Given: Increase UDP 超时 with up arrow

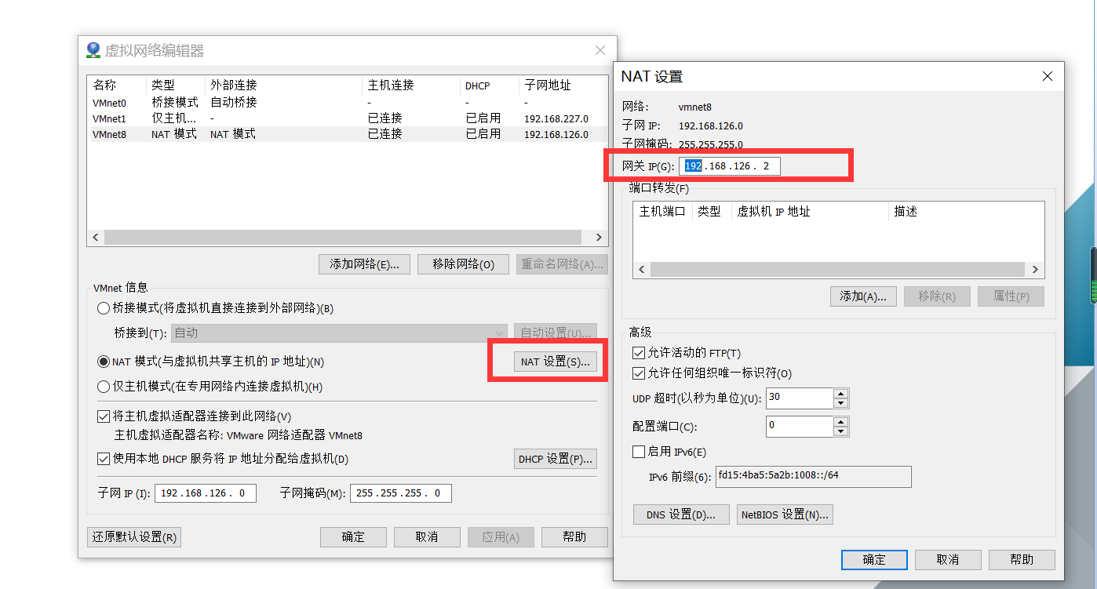Looking at the screenshot, I should (841, 393).
